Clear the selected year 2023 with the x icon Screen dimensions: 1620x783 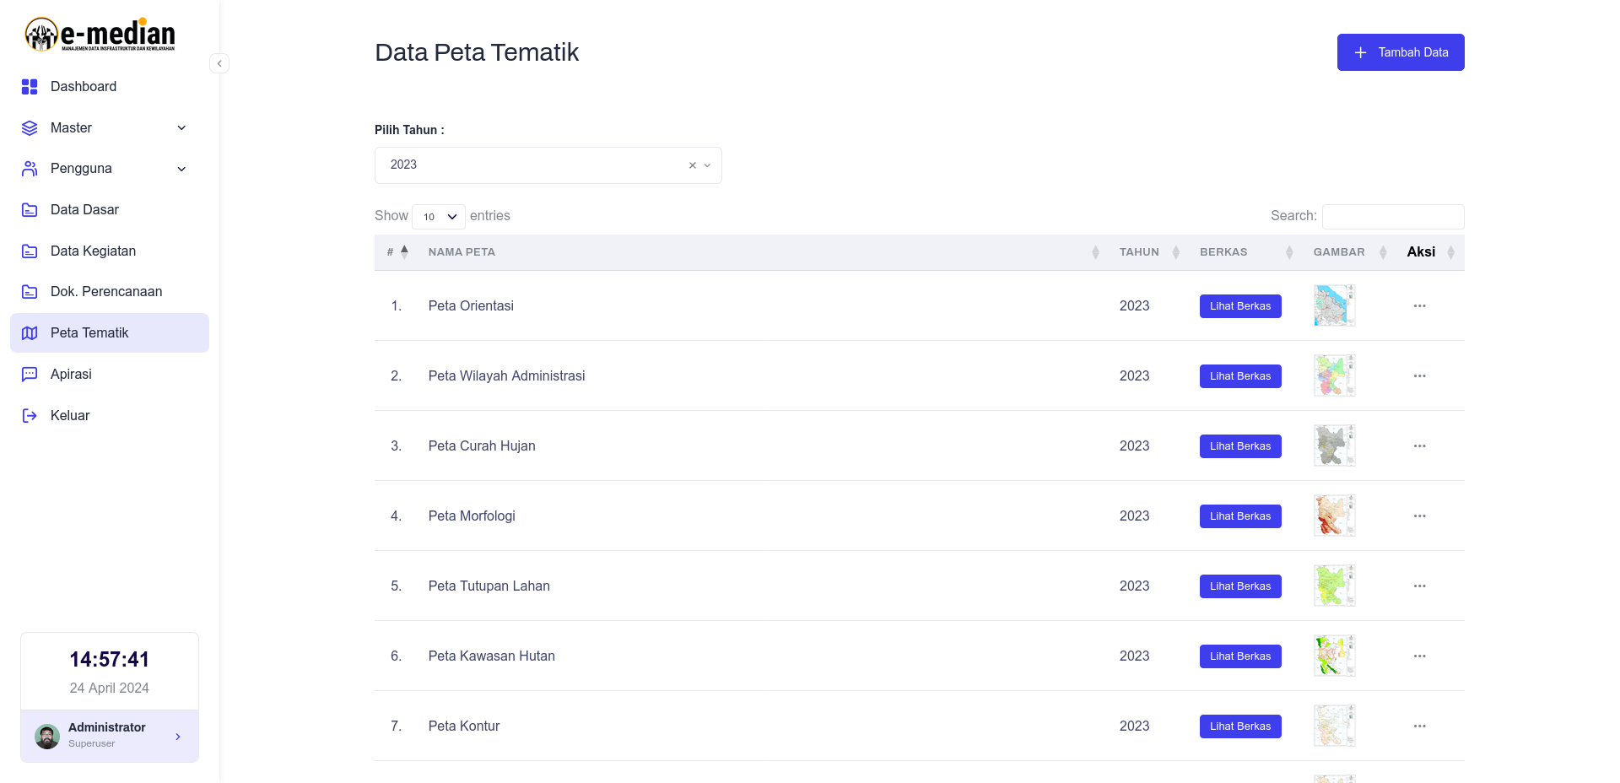click(693, 165)
